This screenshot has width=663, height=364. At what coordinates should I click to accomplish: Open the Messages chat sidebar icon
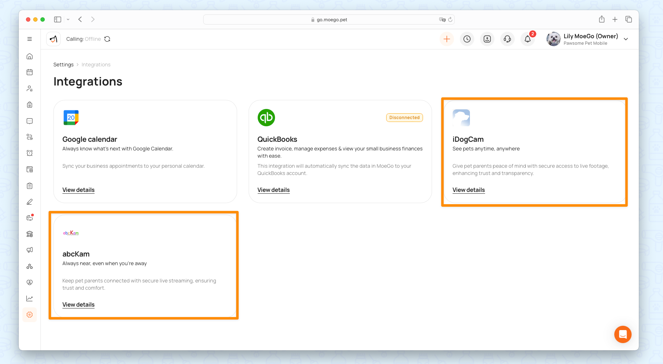coord(30,121)
